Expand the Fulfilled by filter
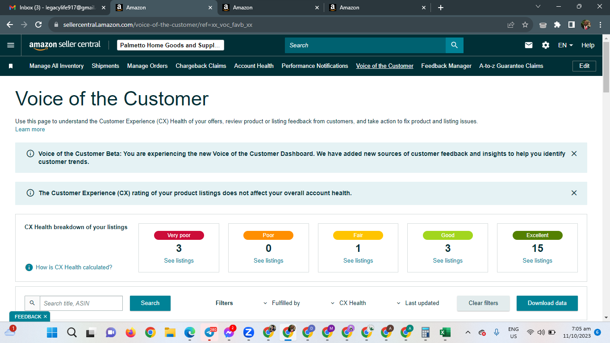Viewport: 610px width, 343px height. 282,303
